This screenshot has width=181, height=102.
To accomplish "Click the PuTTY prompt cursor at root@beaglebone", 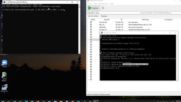I will pyautogui.click(x=118, y=68).
